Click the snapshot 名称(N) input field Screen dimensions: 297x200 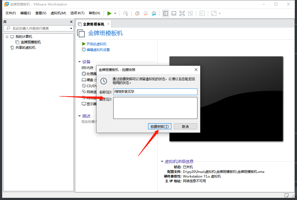click(x=155, y=92)
